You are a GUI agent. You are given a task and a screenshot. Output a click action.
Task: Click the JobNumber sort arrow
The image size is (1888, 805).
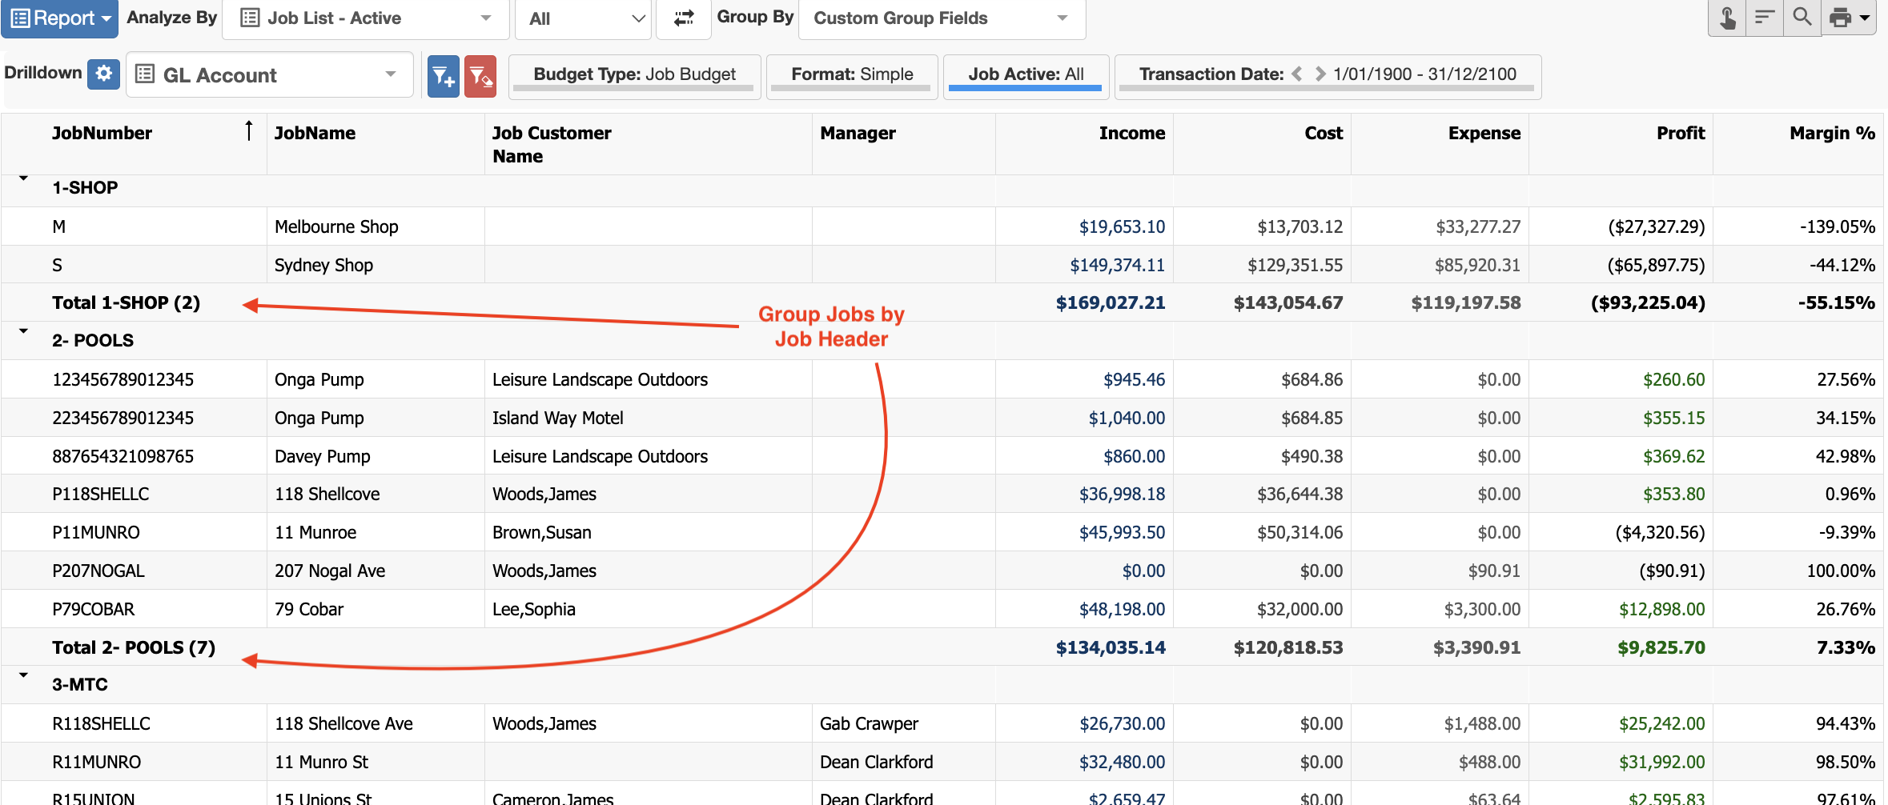[x=249, y=130]
